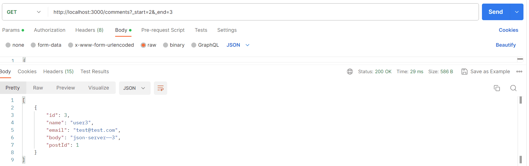Switch to the Authorization tab
The height and width of the screenshot is (166, 529).
coord(50,30)
